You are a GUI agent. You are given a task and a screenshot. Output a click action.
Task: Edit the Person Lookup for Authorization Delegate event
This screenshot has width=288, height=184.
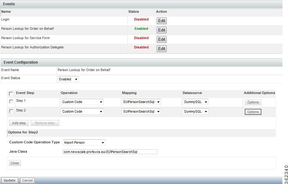tap(161, 48)
